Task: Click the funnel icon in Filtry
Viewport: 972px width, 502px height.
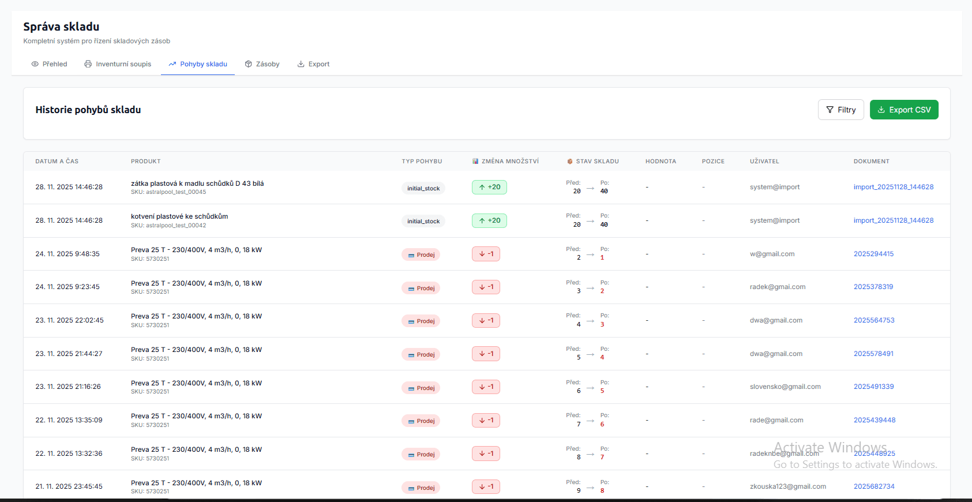Action: tap(830, 110)
